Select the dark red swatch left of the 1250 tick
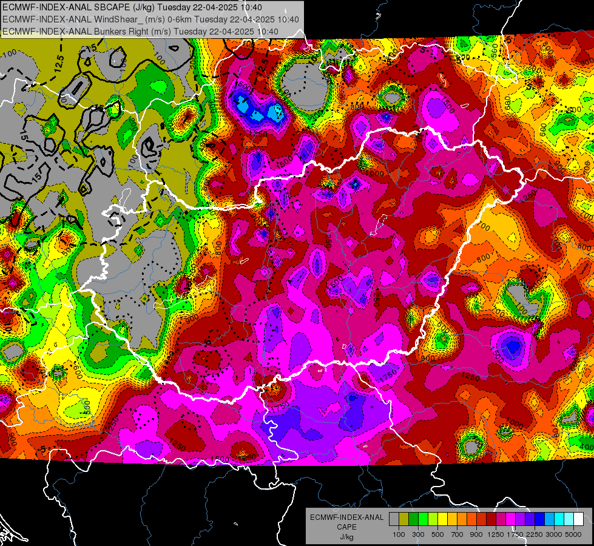This screenshot has width=594, height=546. (x=491, y=519)
